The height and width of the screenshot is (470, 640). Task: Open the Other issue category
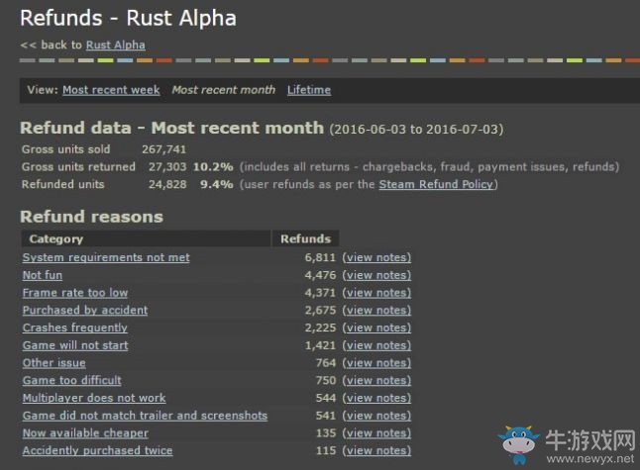point(53,363)
